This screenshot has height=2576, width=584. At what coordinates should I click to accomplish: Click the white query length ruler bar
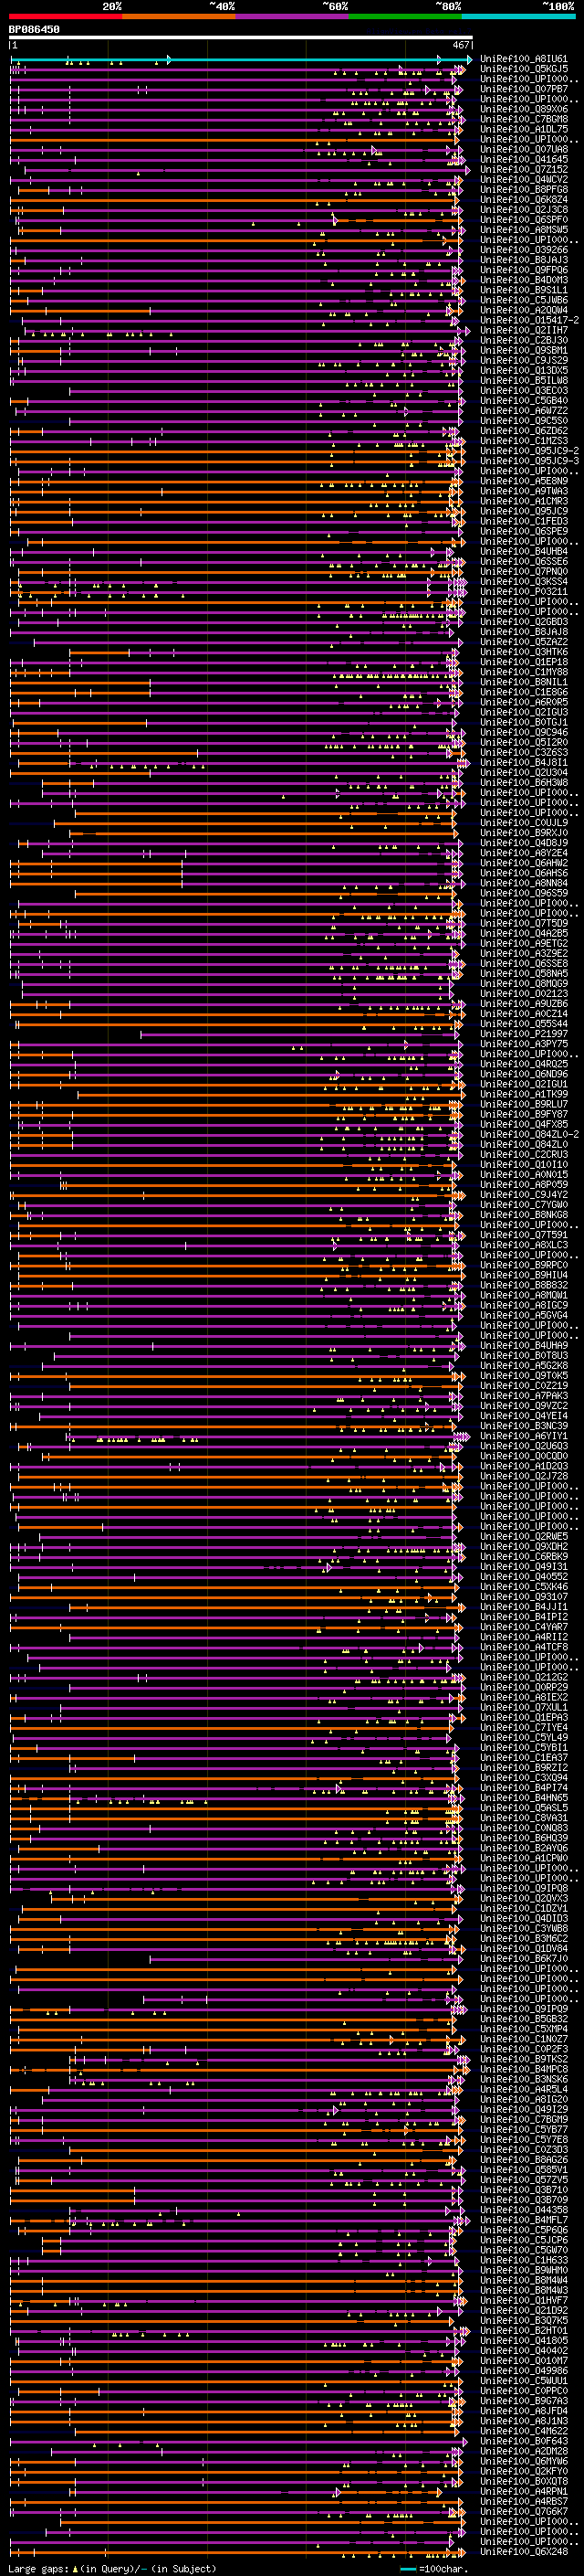(241, 38)
